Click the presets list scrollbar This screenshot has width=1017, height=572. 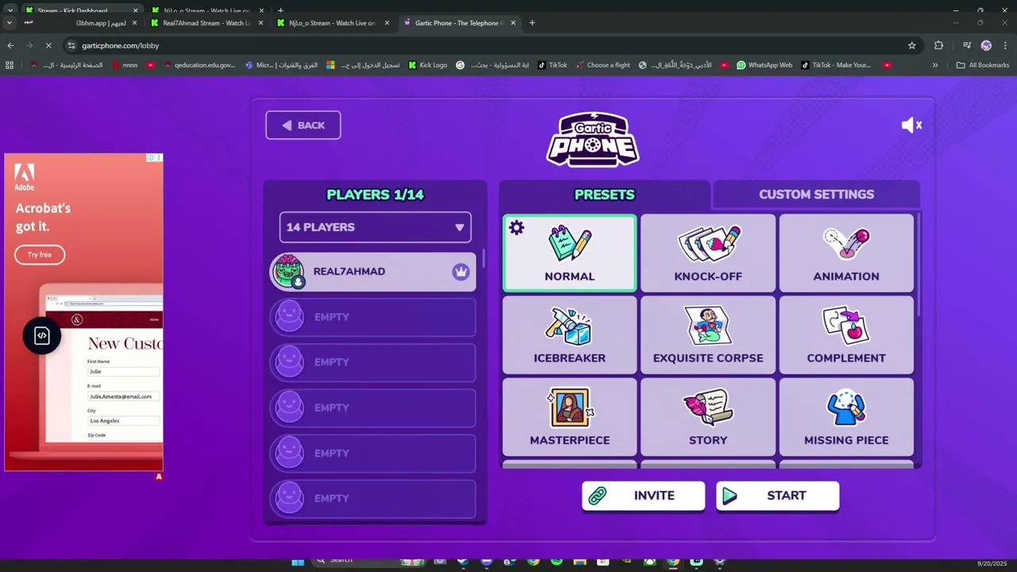[x=918, y=266]
